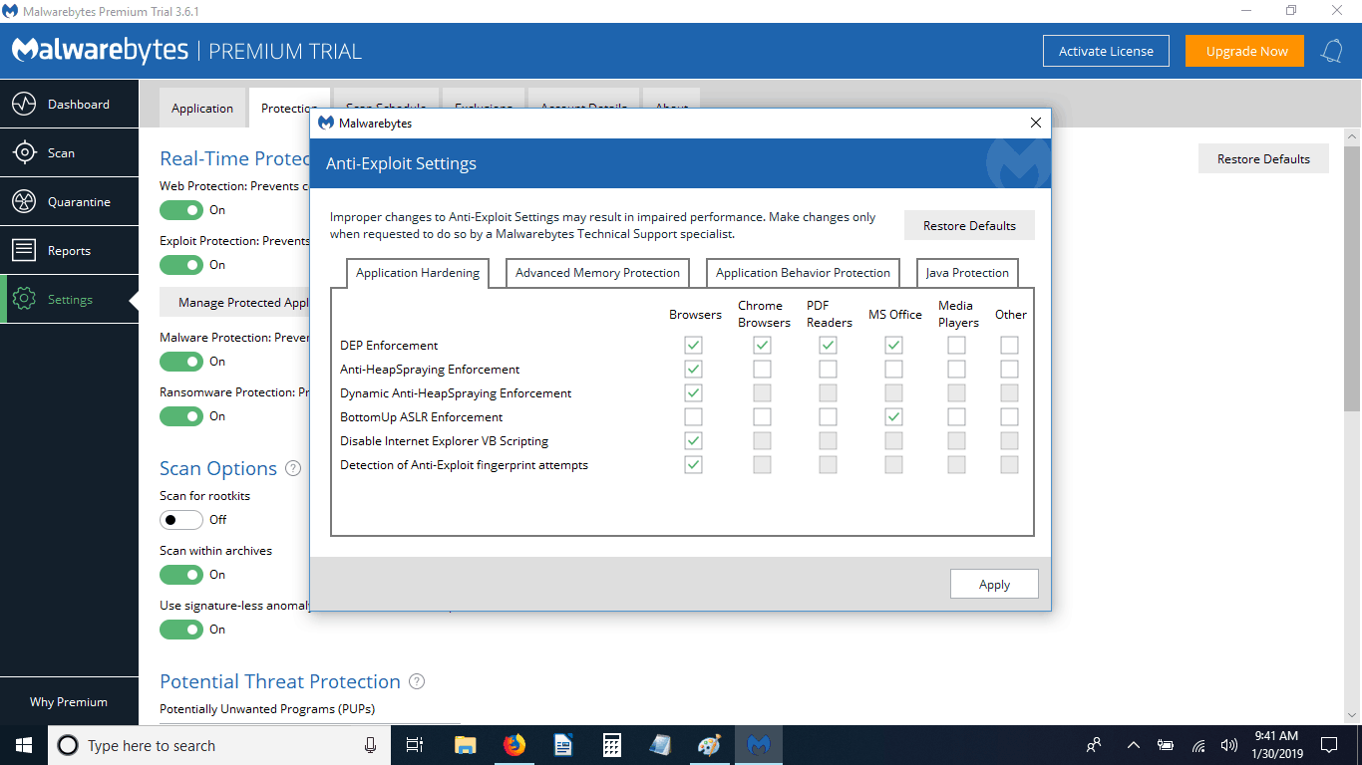This screenshot has height=765, width=1362.
Task: Open File Explorer from taskbar
Action: pyautogui.click(x=465, y=745)
